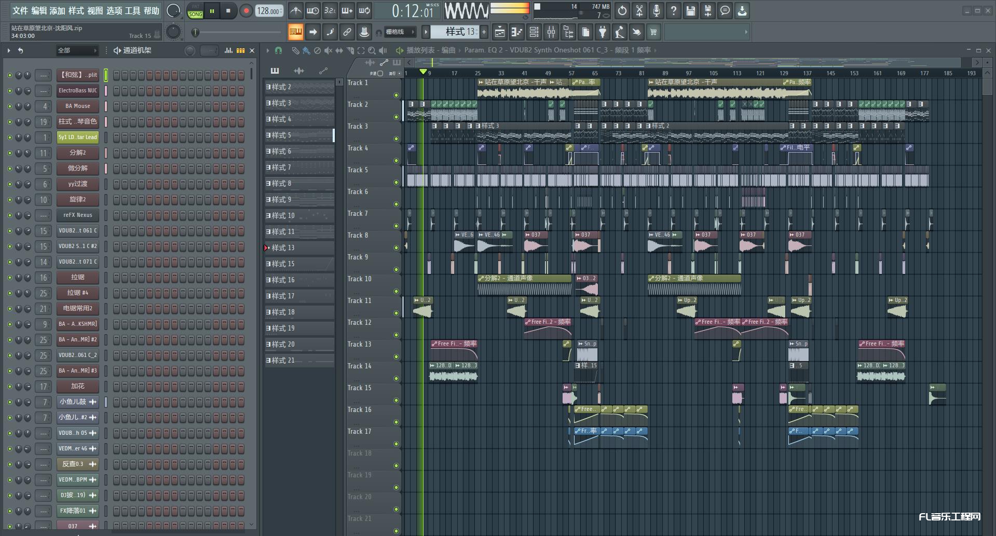
Task: Select the Mute tool in playlist
Action: tap(328, 50)
